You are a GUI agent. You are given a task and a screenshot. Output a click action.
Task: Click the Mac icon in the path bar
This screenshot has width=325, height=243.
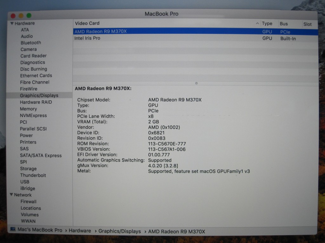click(x=13, y=229)
